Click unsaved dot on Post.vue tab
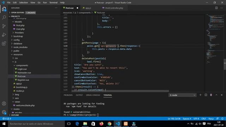This screenshot has height=127, width=226. (x=77, y=8)
